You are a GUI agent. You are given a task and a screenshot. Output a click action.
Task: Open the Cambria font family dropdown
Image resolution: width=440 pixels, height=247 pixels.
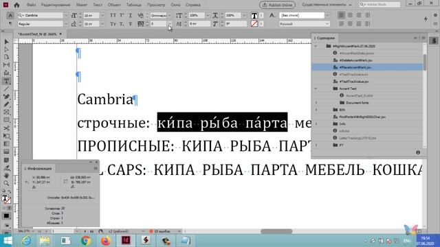66,15
